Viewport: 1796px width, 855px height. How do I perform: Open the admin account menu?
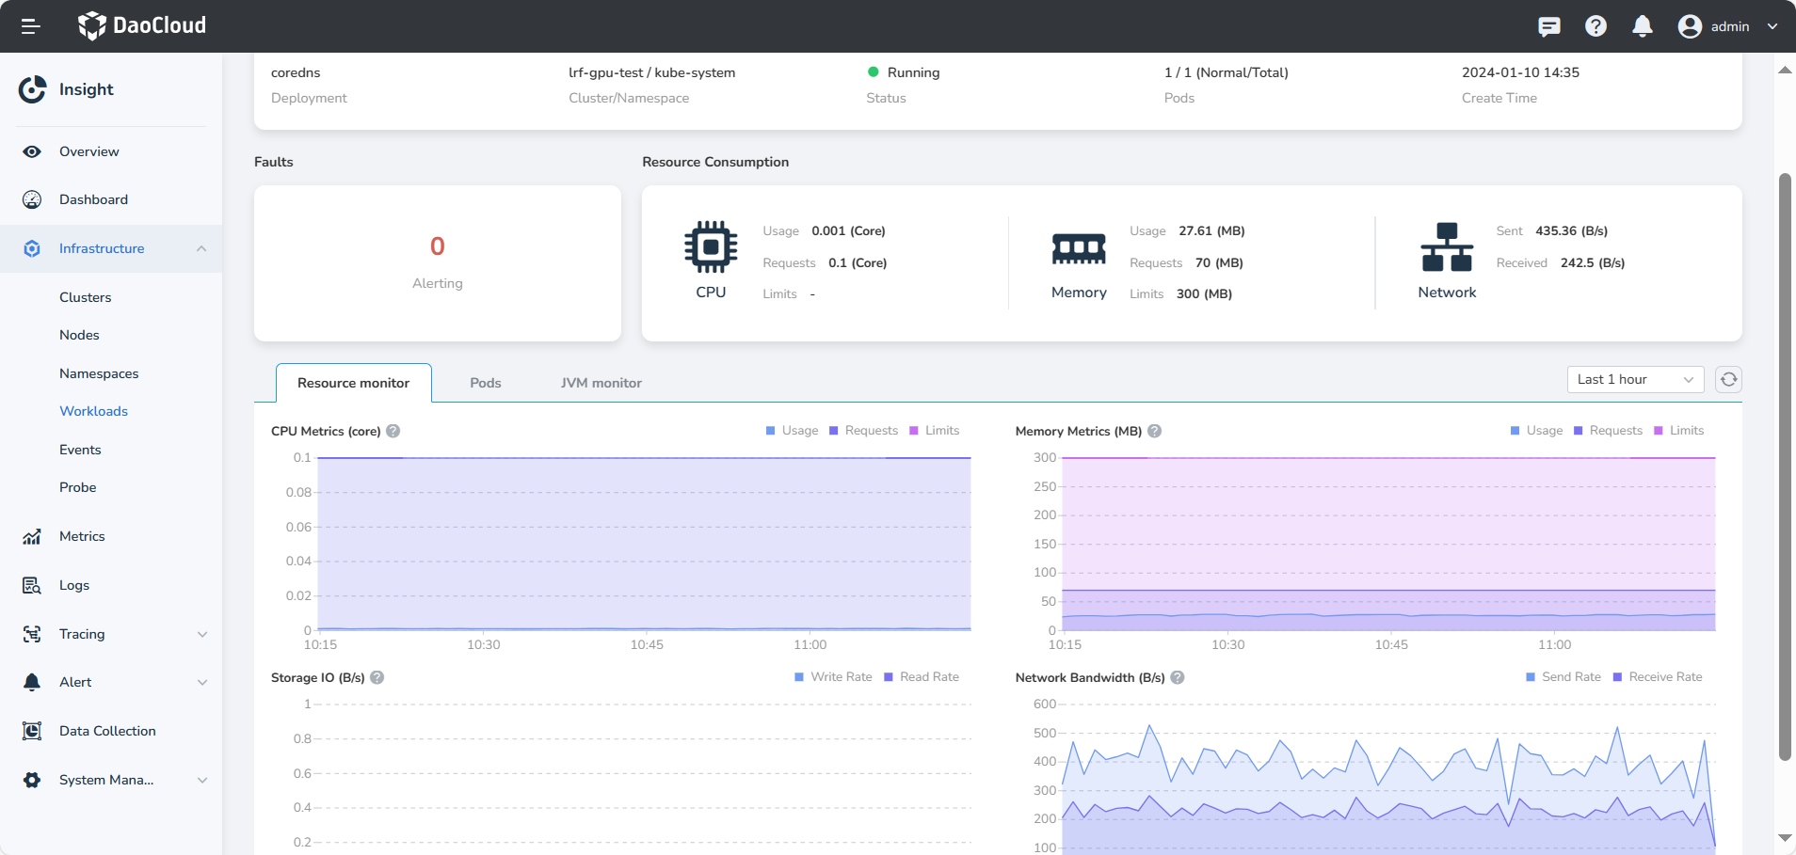pyautogui.click(x=1730, y=26)
